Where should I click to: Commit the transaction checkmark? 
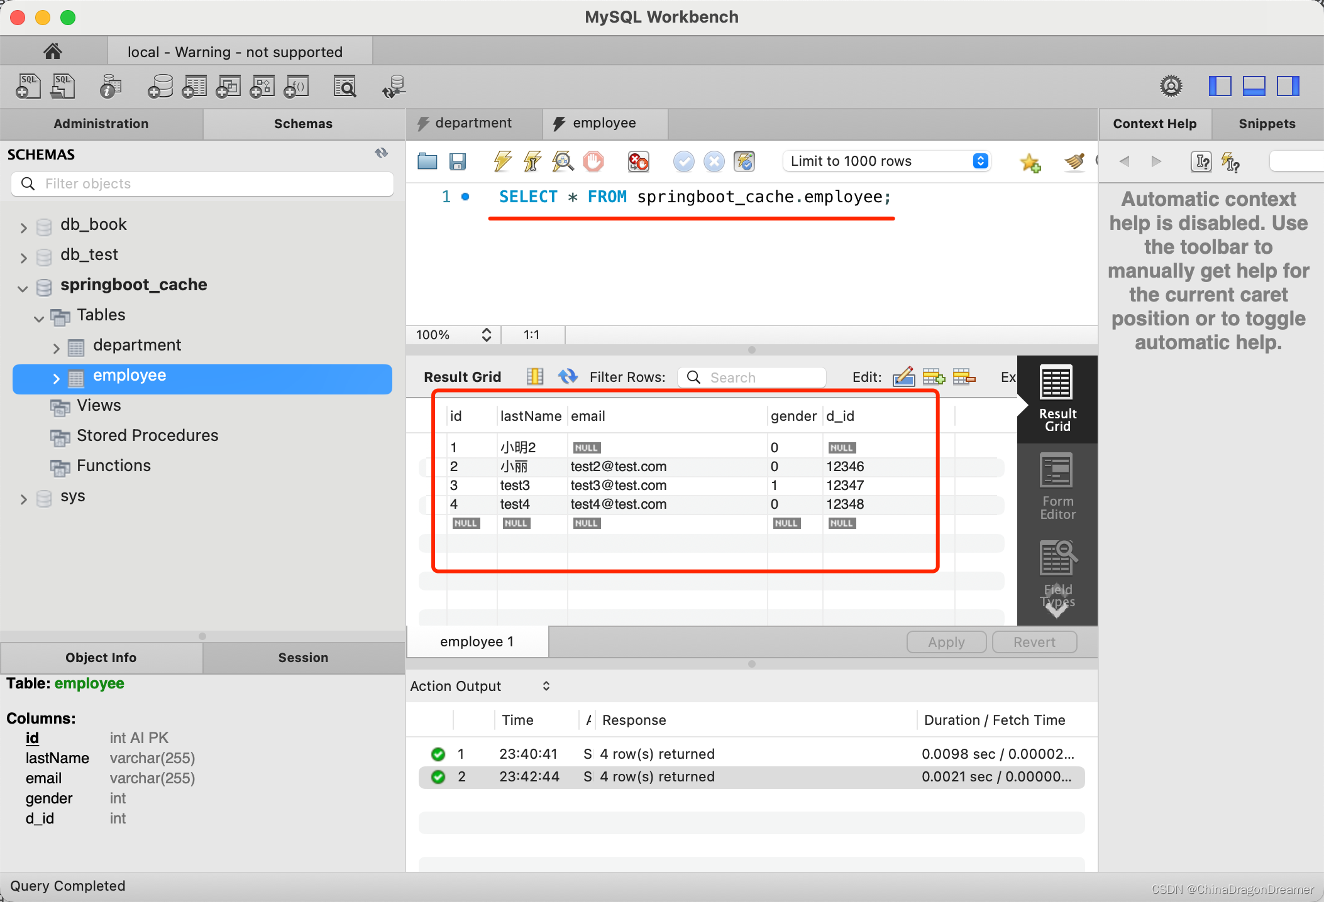(x=683, y=161)
